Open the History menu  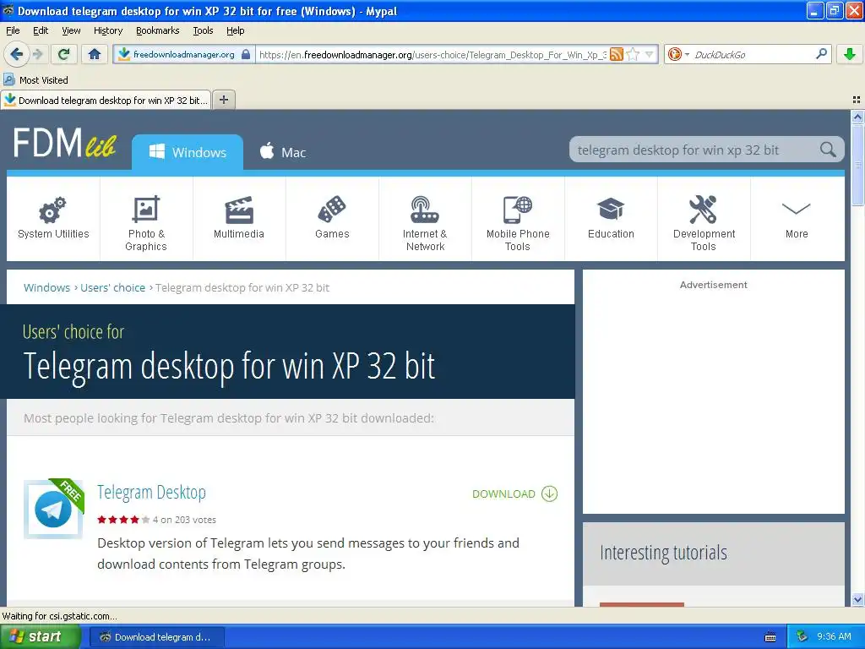pos(108,30)
